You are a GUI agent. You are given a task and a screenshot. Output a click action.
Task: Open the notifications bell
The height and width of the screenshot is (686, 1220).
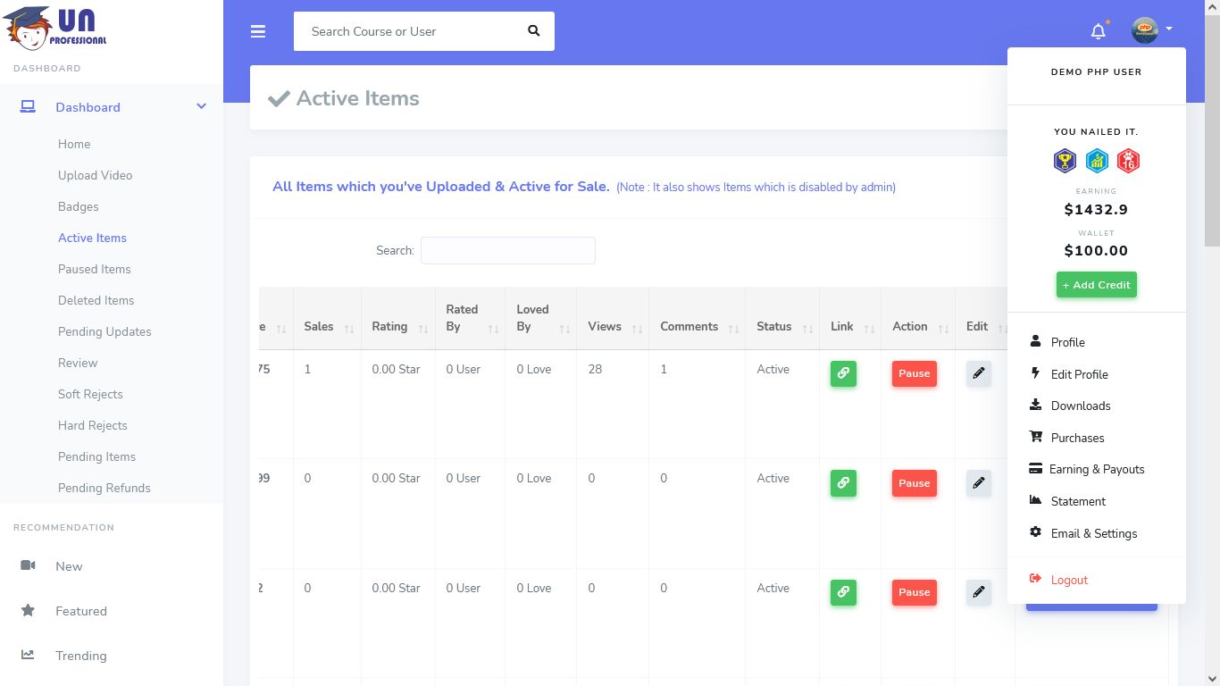1099,31
